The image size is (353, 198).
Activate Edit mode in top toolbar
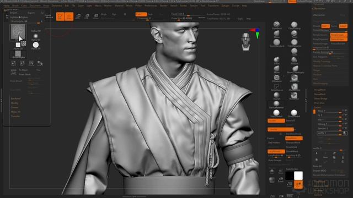point(60,16)
